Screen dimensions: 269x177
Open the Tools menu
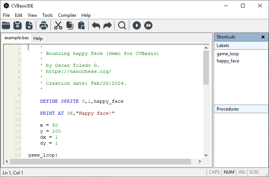click(x=47, y=15)
